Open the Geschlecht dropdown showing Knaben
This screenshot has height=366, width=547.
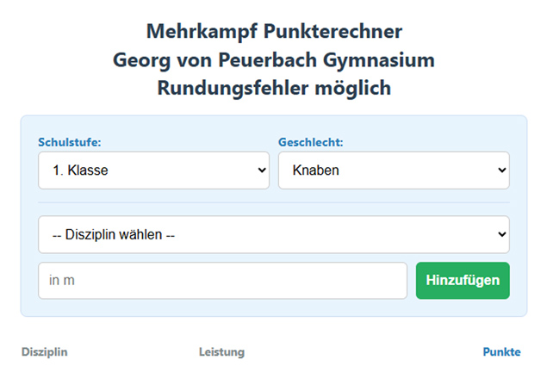pos(394,171)
